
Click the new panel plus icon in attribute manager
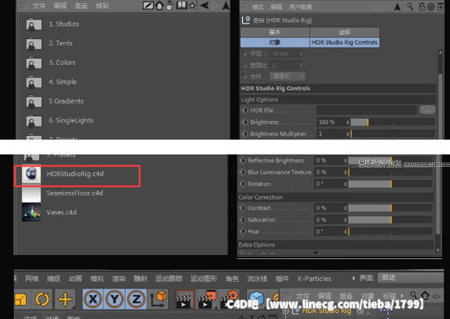pyautogui.click(x=441, y=7)
